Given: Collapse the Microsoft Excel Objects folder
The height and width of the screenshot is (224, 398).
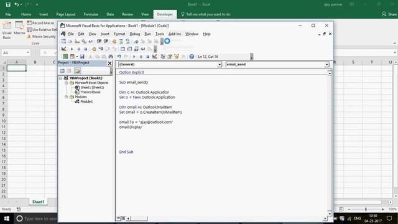Looking at the screenshot, I should 66,83.
